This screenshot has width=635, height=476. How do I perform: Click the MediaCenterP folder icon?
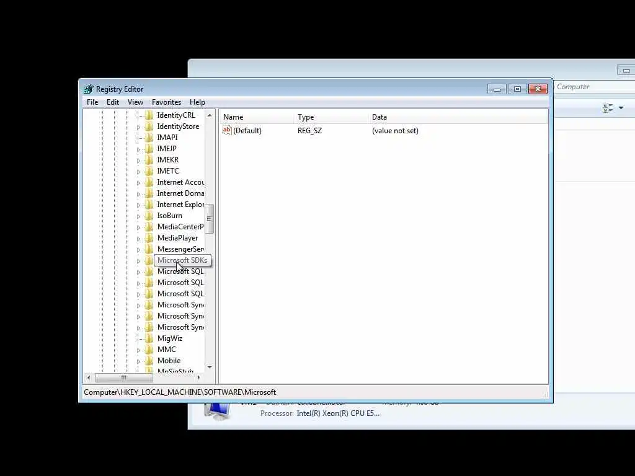click(x=149, y=227)
